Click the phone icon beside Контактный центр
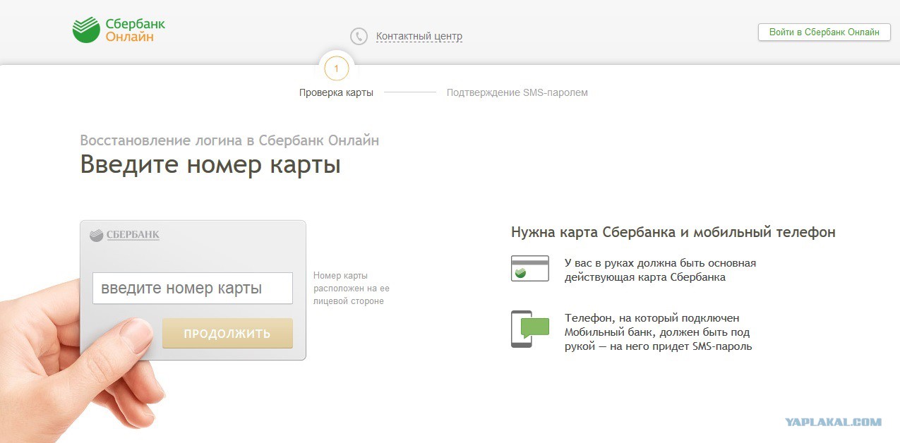The height and width of the screenshot is (443, 900). pyautogui.click(x=359, y=37)
